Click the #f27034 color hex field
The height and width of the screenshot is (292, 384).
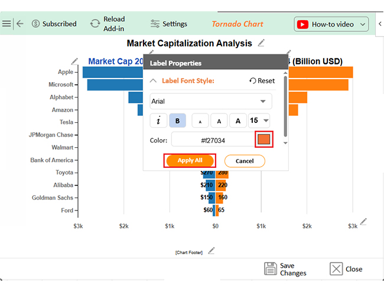coord(213,140)
